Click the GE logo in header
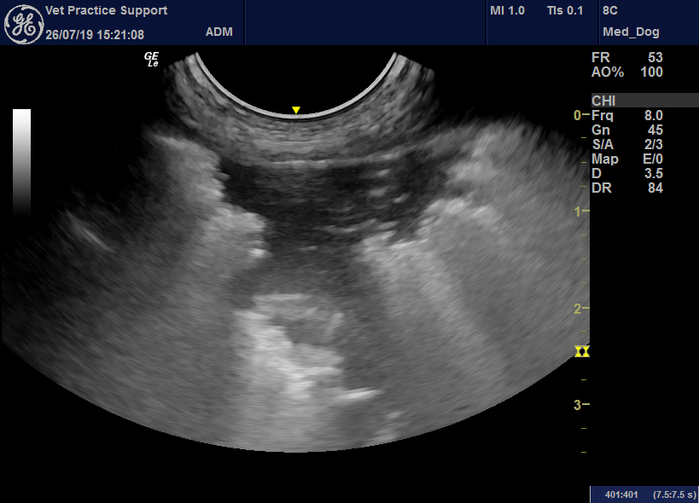Image resolution: width=699 pixels, height=503 pixels. pos(24,25)
